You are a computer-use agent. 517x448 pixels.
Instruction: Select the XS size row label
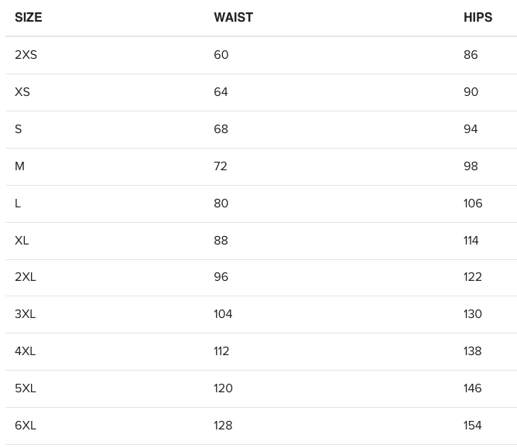click(22, 91)
